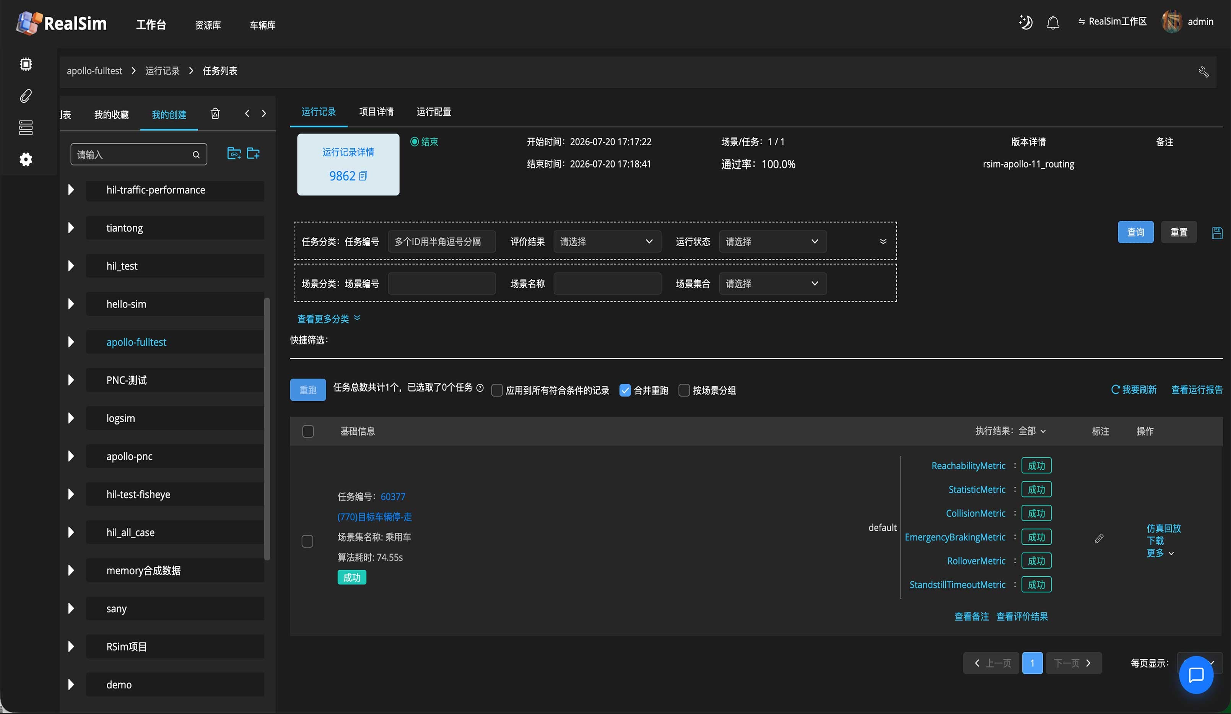The image size is (1231, 714).
Task: Open the 评价结果 dropdown
Action: pyautogui.click(x=607, y=242)
